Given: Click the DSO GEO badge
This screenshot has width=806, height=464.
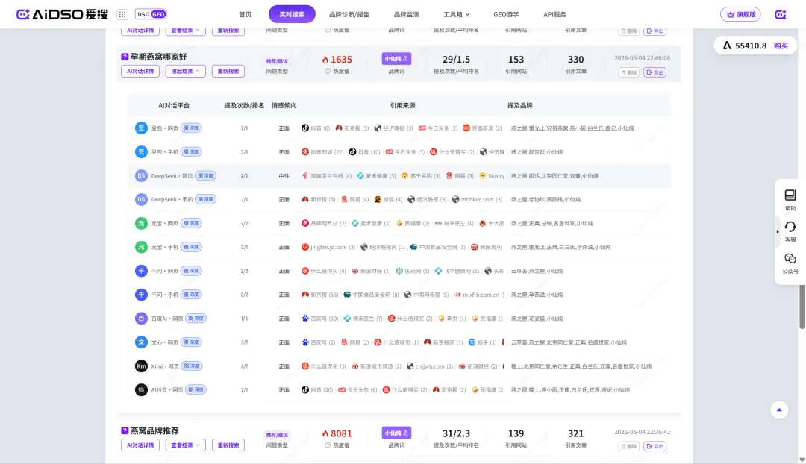Looking at the screenshot, I should pyautogui.click(x=151, y=14).
